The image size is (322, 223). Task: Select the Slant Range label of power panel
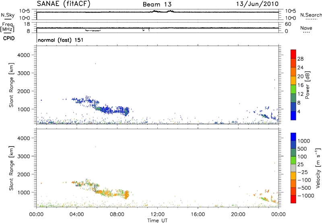(11, 85)
